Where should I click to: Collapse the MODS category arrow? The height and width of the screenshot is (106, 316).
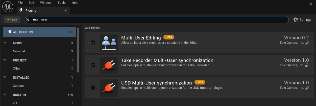click(5, 43)
